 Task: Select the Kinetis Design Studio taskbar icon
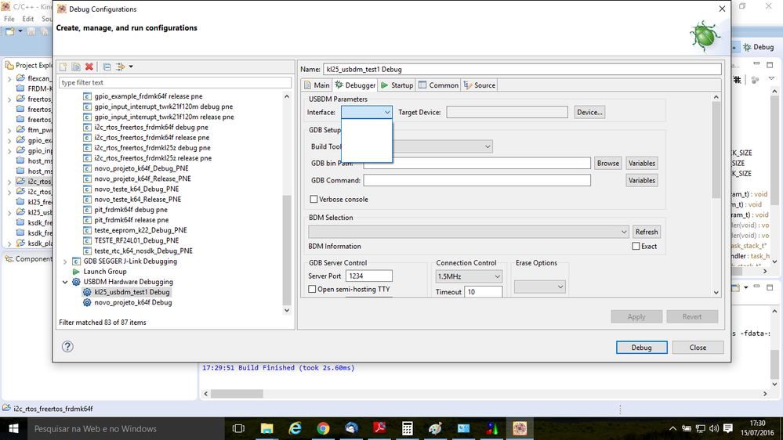click(520, 428)
